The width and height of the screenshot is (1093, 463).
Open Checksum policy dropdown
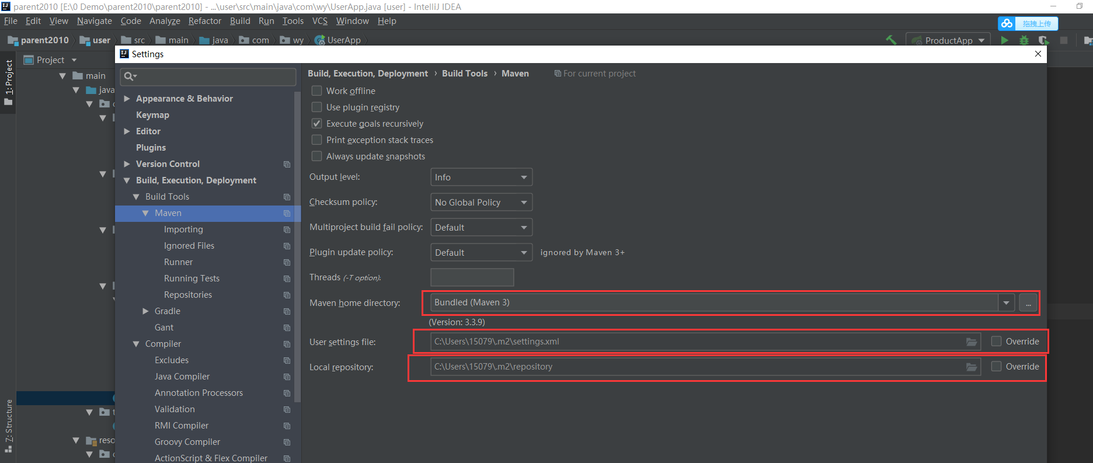click(481, 202)
